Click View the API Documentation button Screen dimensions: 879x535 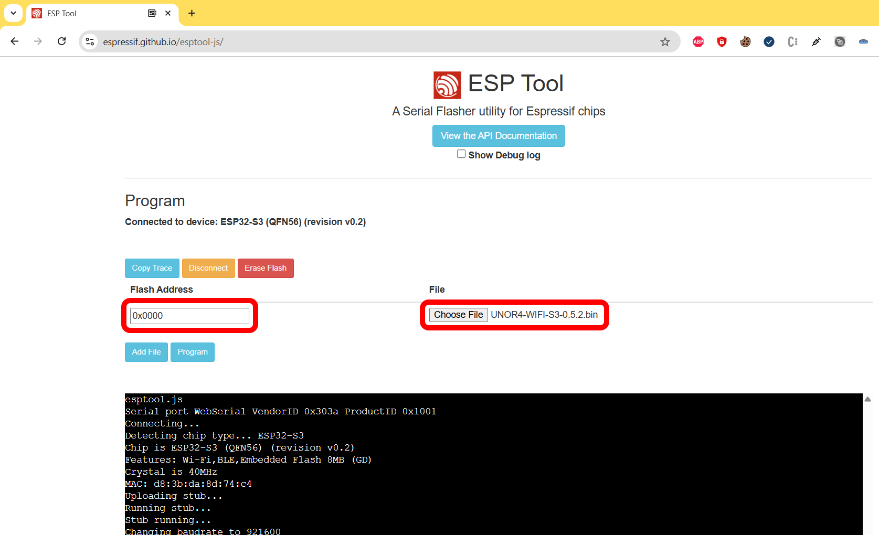click(499, 136)
